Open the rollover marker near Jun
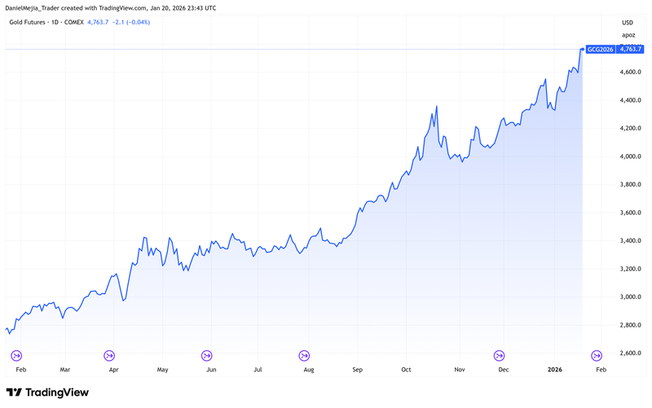The height and width of the screenshot is (408, 652). pyautogui.click(x=206, y=355)
